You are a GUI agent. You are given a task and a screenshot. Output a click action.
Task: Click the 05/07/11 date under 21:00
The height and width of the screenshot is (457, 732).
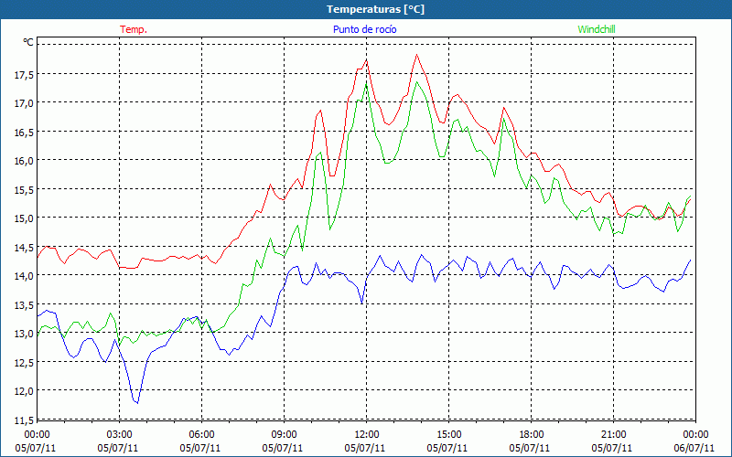click(612, 448)
